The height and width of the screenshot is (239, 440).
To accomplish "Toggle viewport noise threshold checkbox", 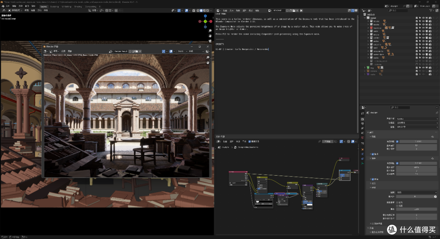I will [x=397, y=141].
